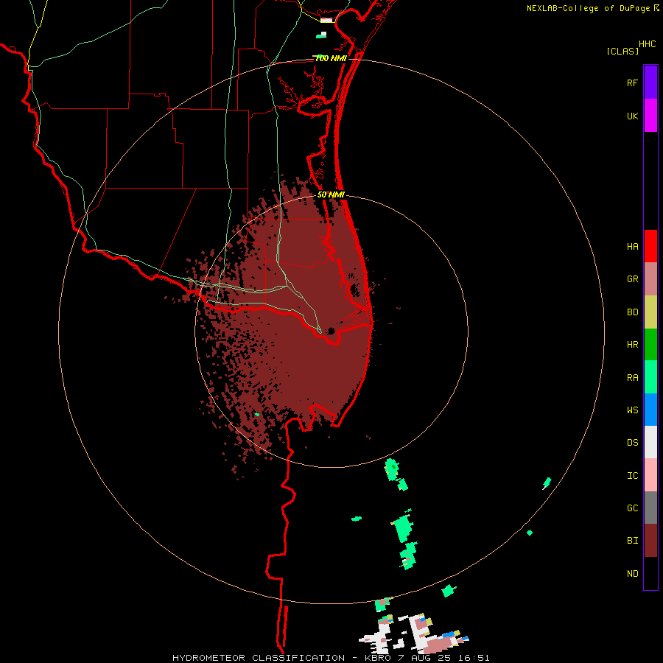Click the '[CLAS]' legend header text

pyautogui.click(x=622, y=51)
